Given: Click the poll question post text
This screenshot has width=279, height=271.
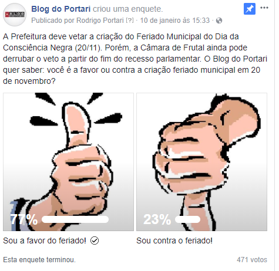Looking at the screenshot, I should (135, 59).
